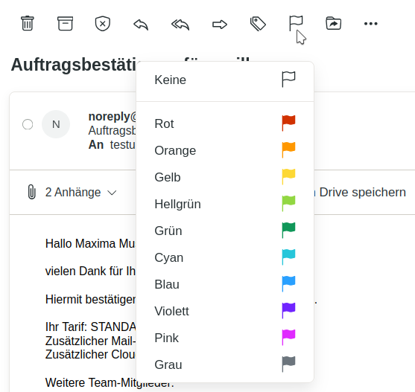Click the Auftragsbestätigung email subject heading
Viewport: 415px width, 392px height.
point(74,65)
